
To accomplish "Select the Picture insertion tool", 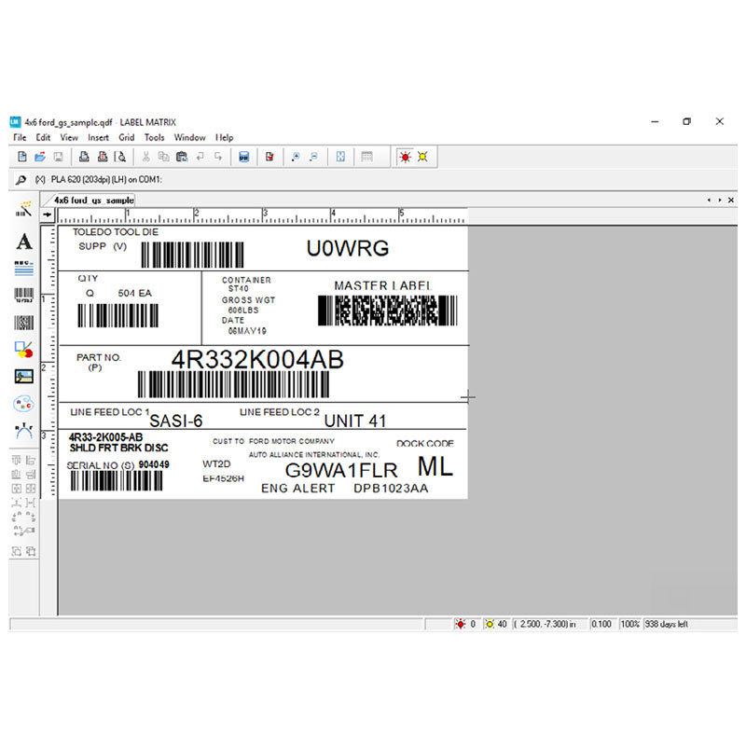I will (23, 376).
